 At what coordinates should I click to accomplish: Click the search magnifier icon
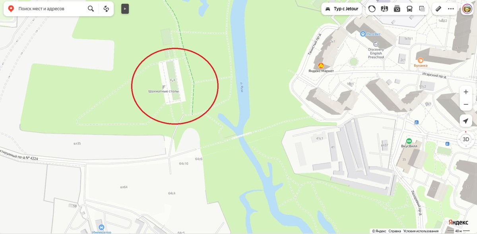click(91, 8)
